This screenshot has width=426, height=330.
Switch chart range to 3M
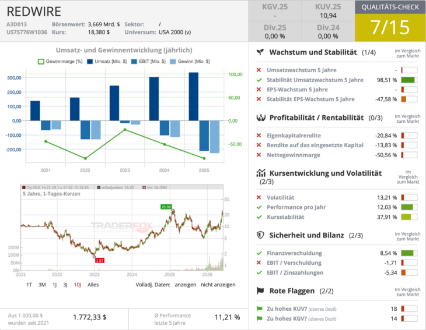[x=42, y=285]
